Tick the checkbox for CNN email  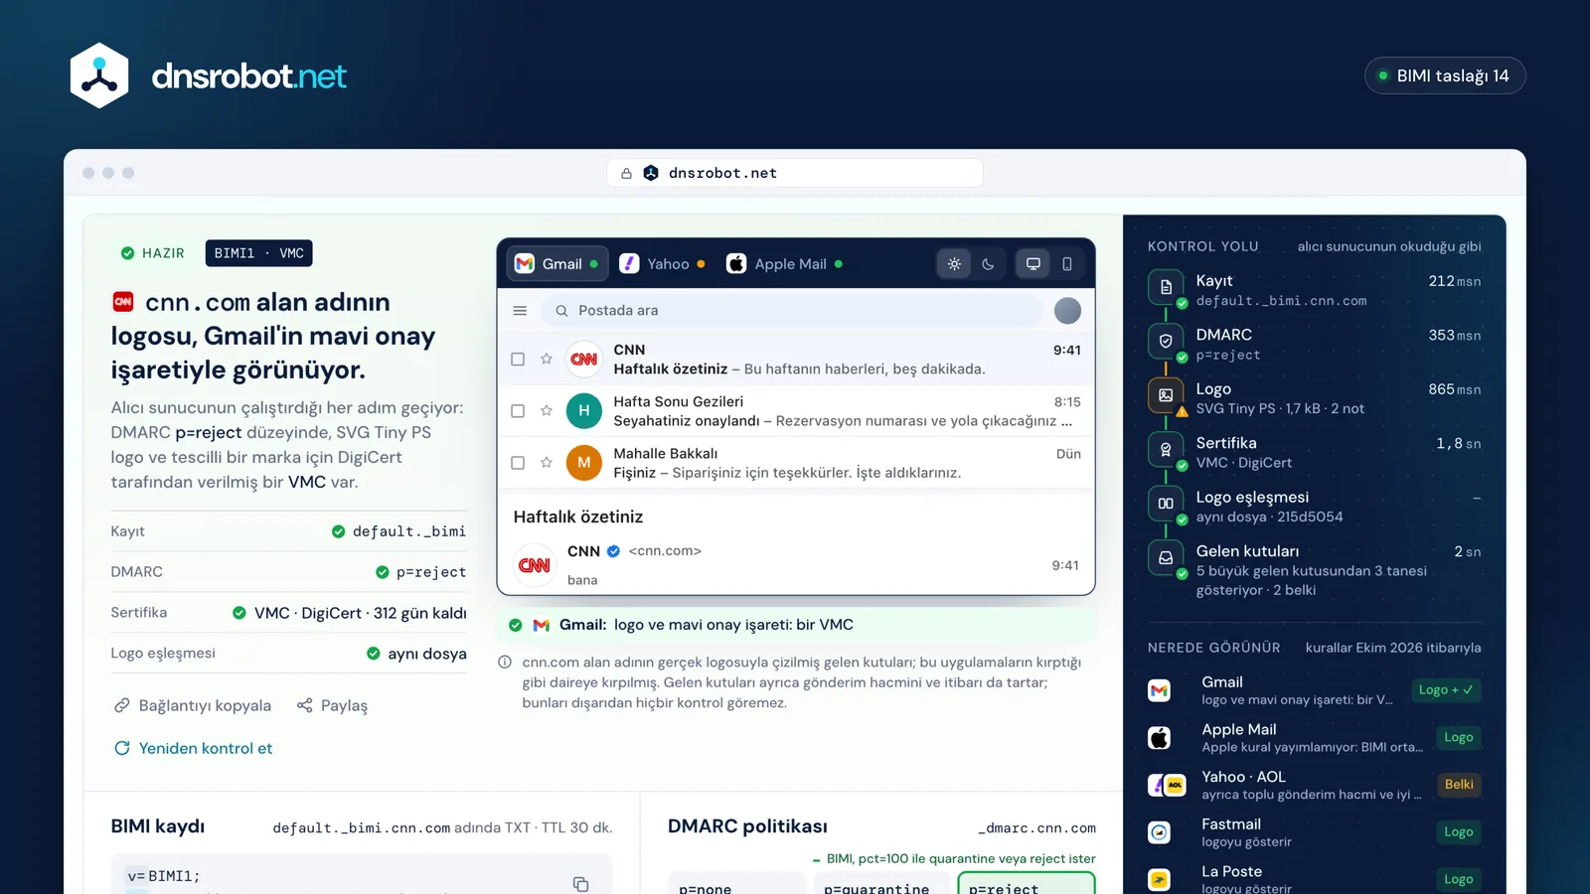[x=518, y=360]
